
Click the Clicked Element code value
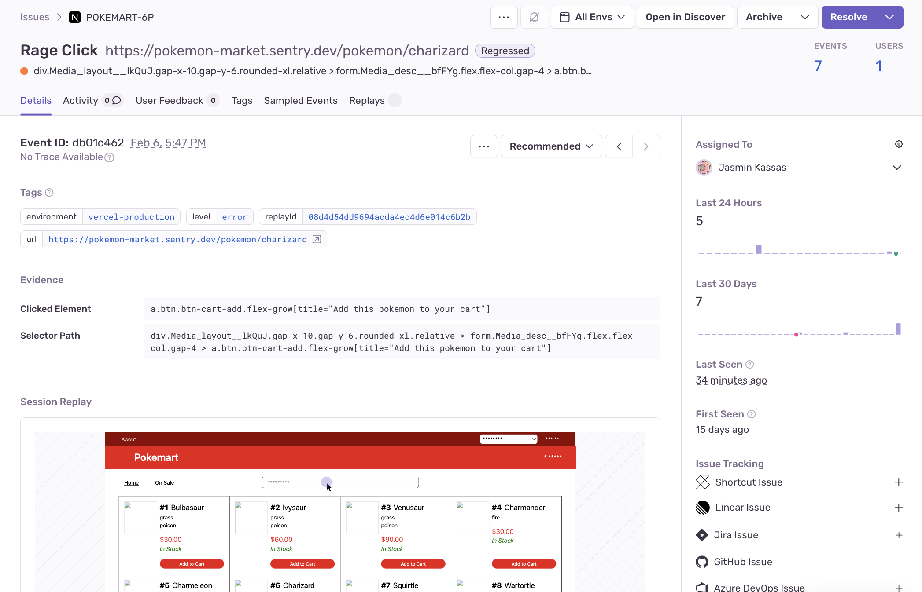pyautogui.click(x=402, y=309)
